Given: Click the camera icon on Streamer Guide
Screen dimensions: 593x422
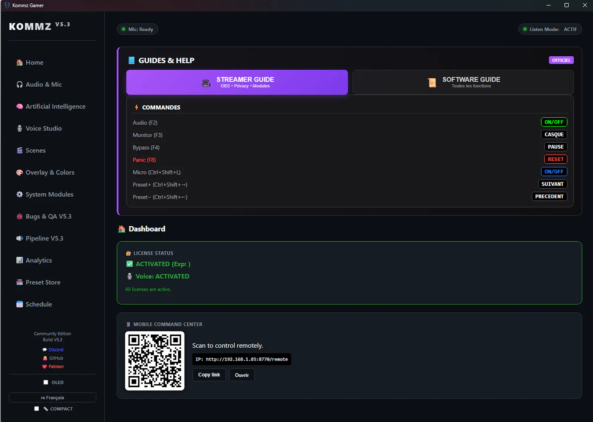Looking at the screenshot, I should coord(206,83).
